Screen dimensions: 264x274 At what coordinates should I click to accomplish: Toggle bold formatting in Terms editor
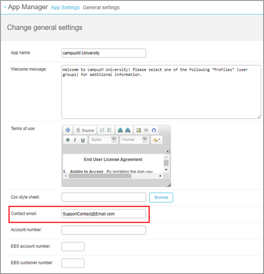68,140
